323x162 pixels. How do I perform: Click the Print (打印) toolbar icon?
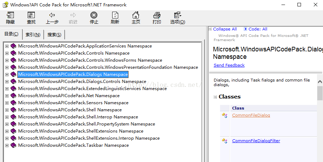point(157,15)
